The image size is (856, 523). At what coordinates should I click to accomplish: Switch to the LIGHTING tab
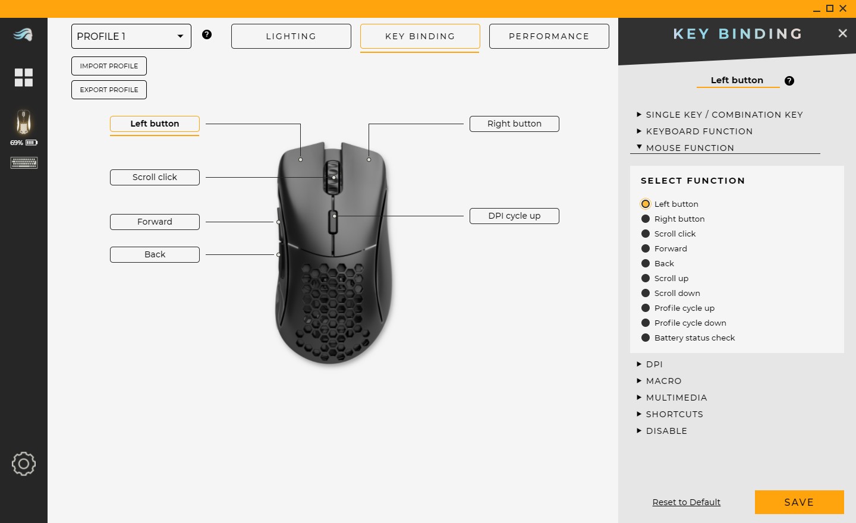[x=291, y=36]
